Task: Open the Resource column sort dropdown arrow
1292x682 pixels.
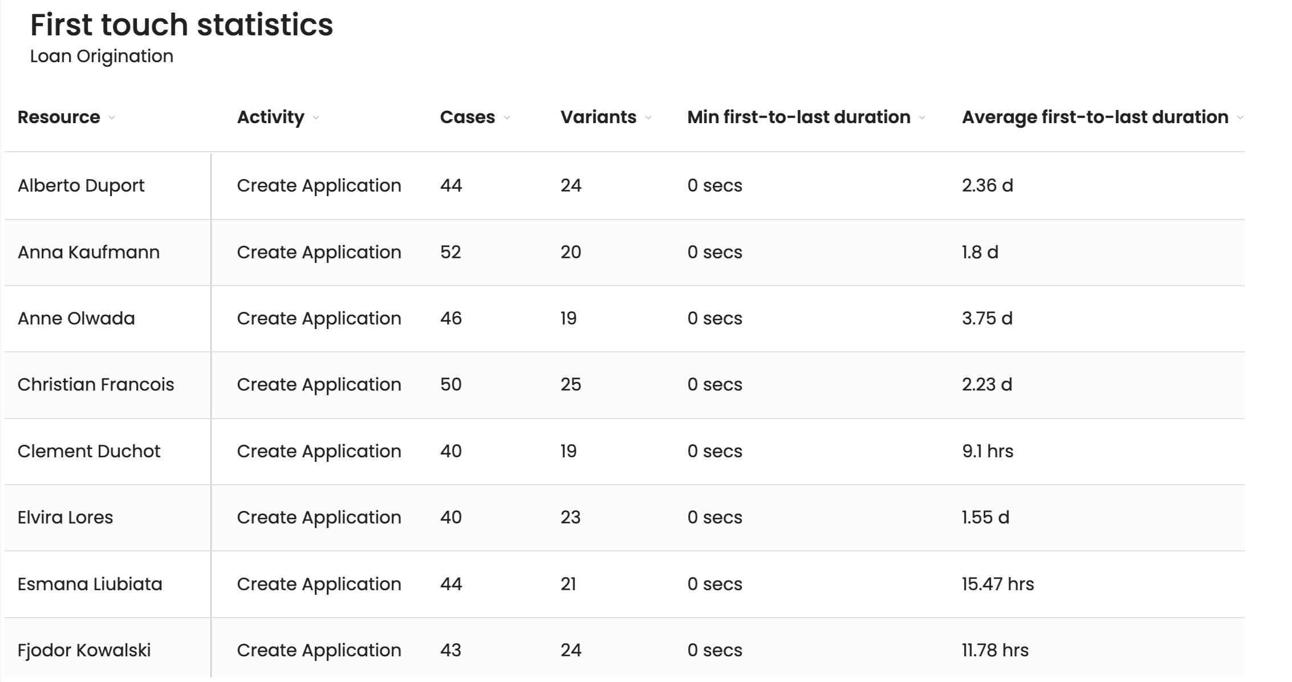Action: [x=112, y=118]
